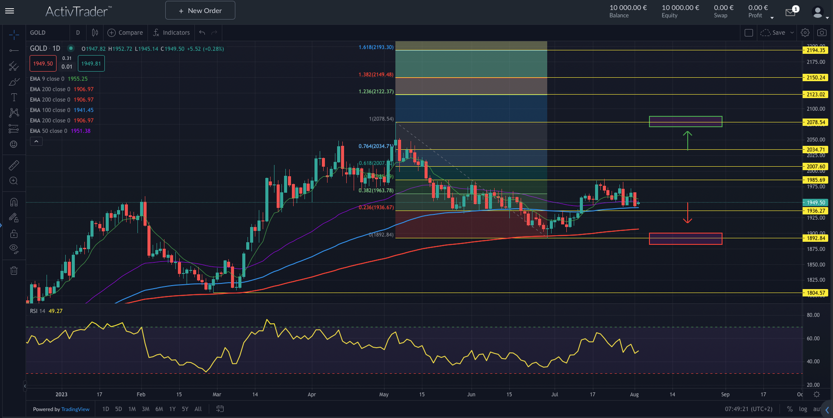Open the D interval dropdown

point(77,33)
